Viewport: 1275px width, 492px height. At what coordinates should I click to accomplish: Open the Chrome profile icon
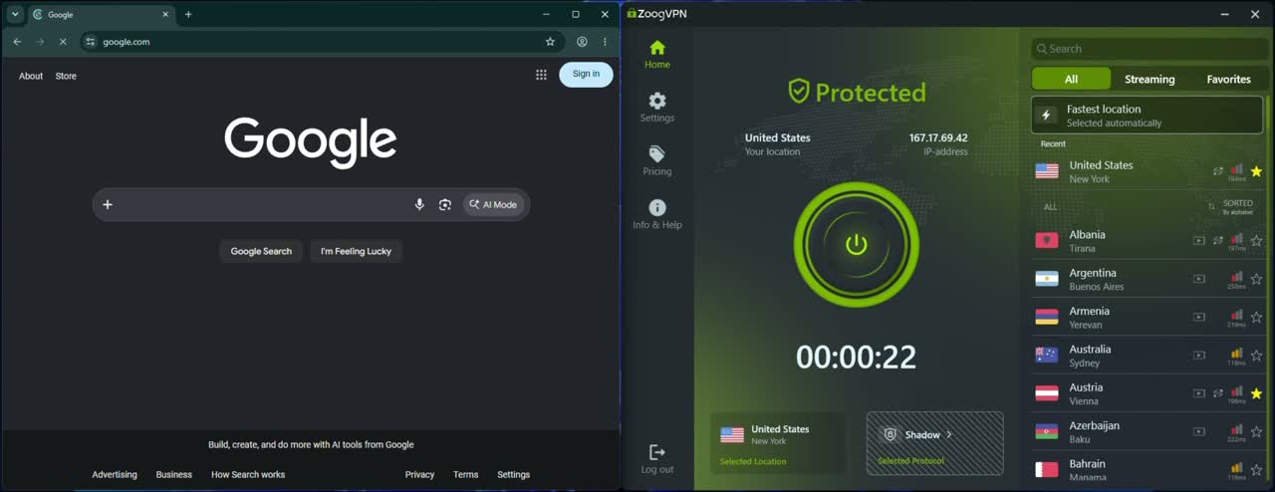[582, 42]
